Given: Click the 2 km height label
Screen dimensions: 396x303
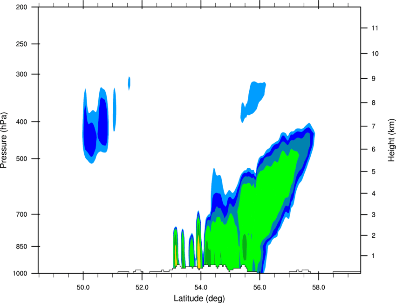Looking at the screenshot, I should [374, 235].
